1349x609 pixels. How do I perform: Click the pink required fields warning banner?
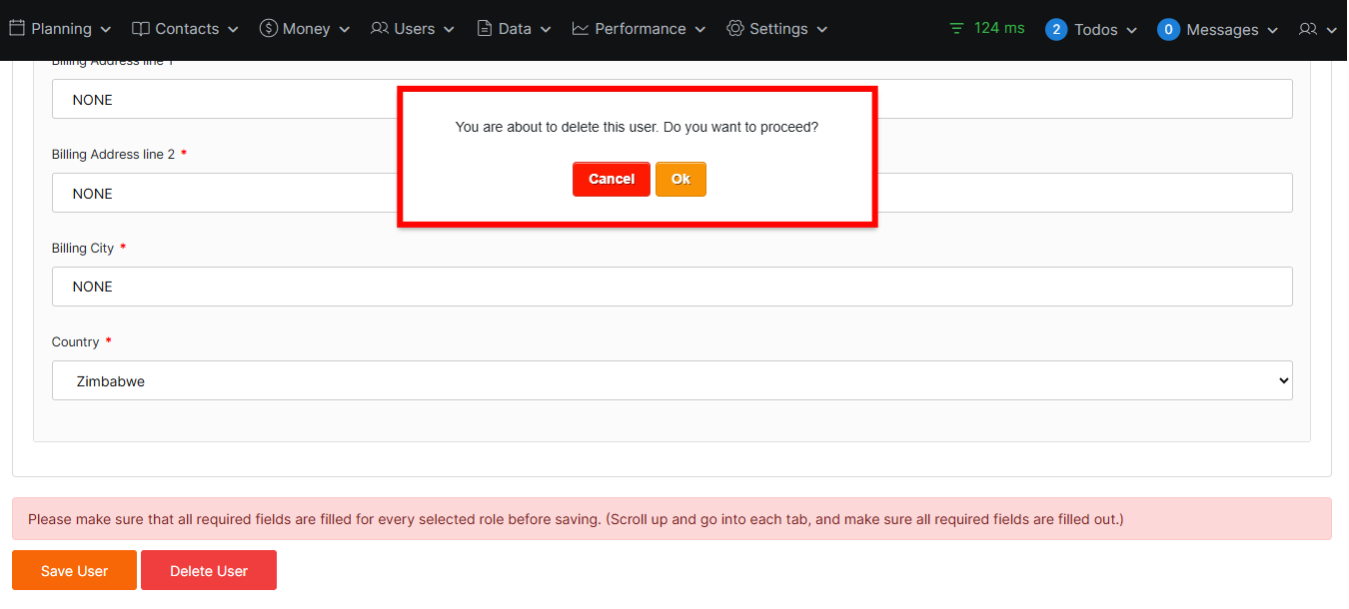click(x=672, y=519)
